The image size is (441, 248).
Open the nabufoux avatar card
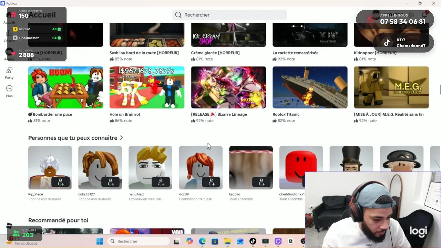click(x=150, y=167)
